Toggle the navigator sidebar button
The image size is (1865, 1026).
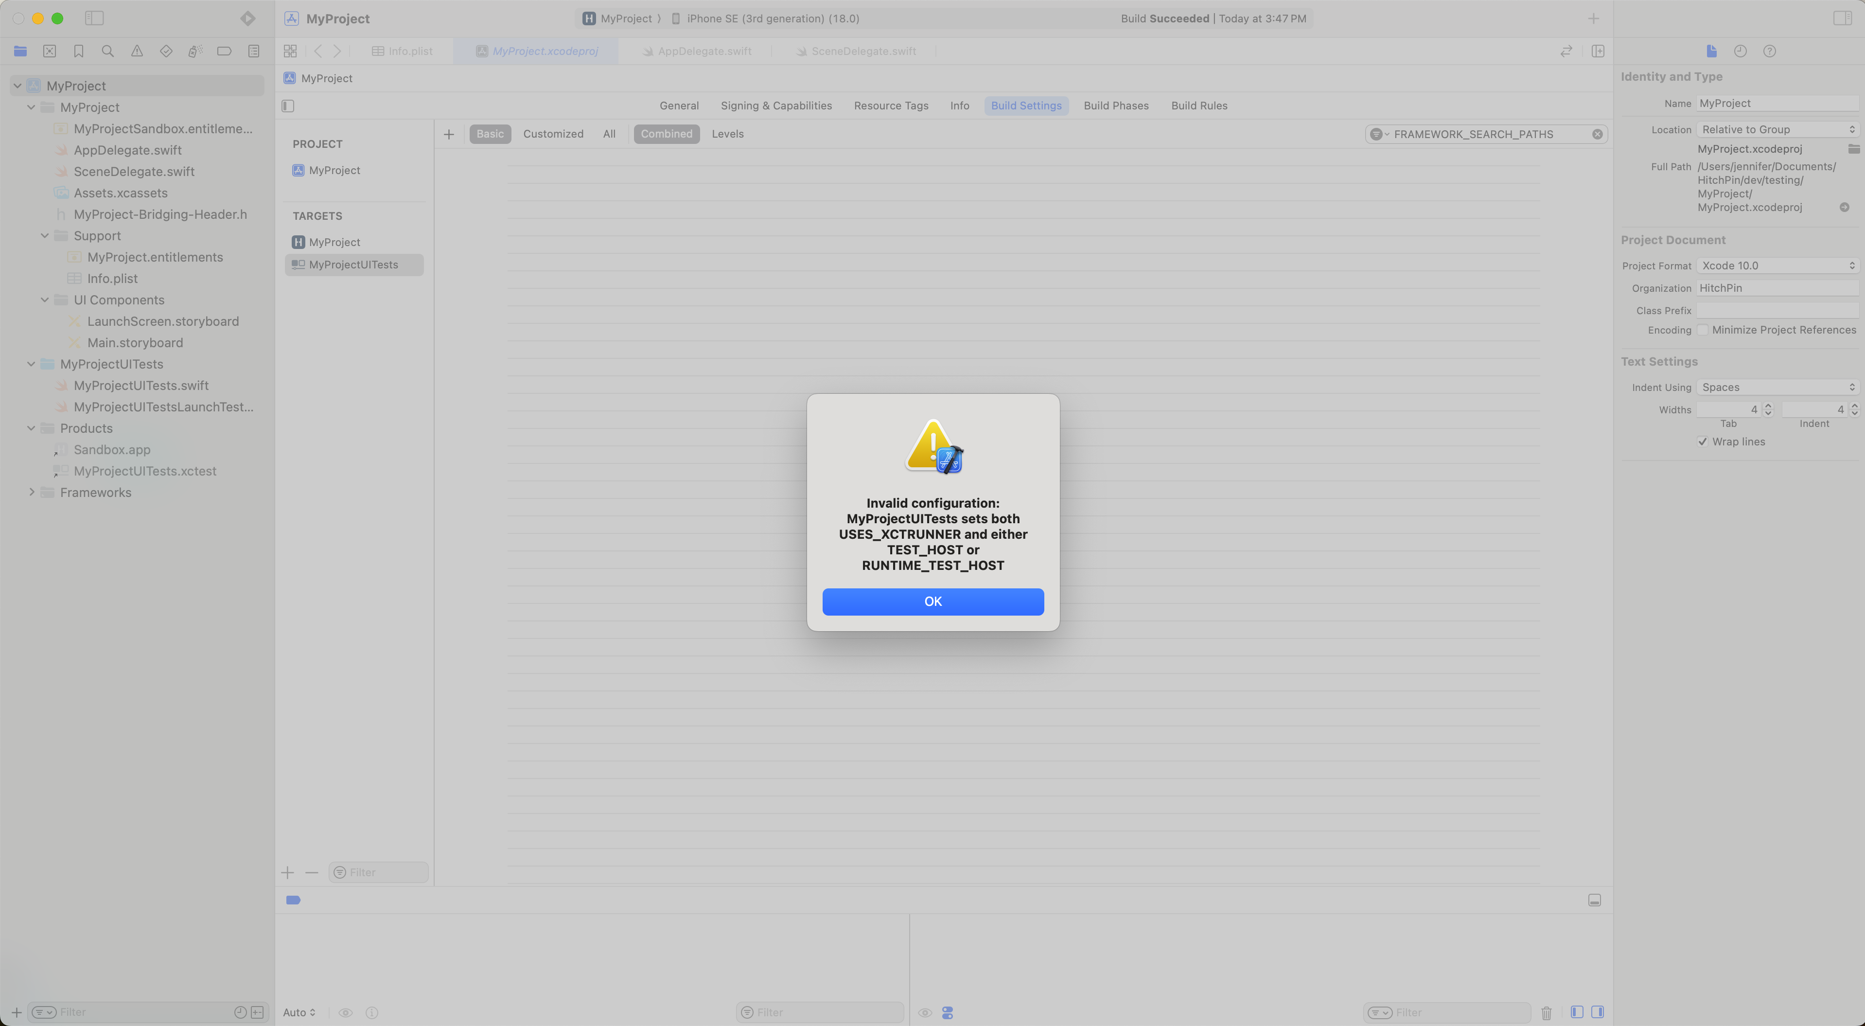coord(94,18)
